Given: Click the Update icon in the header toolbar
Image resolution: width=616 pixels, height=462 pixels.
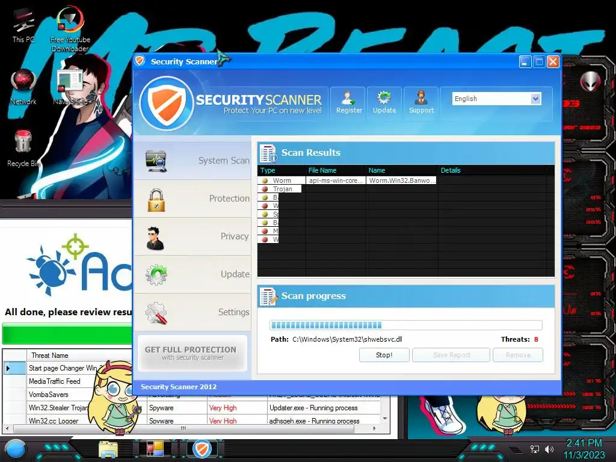Looking at the screenshot, I should point(384,102).
